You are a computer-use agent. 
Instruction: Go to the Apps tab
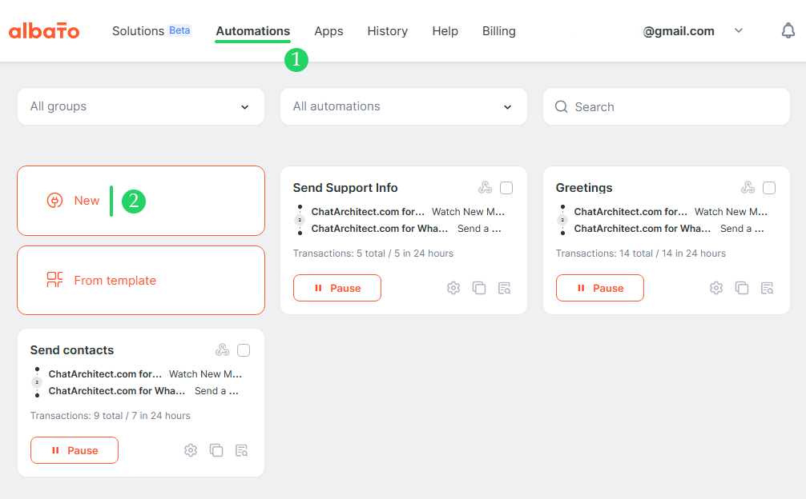click(328, 31)
